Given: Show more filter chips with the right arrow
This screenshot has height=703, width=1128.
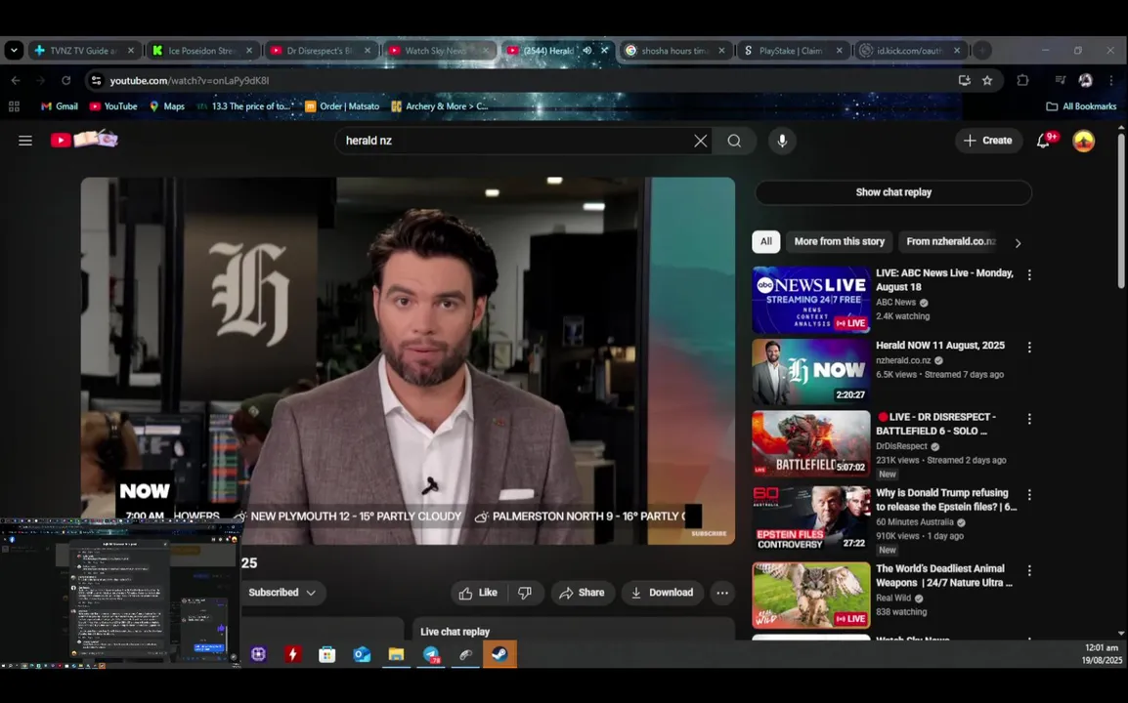Looking at the screenshot, I should 1018,243.
